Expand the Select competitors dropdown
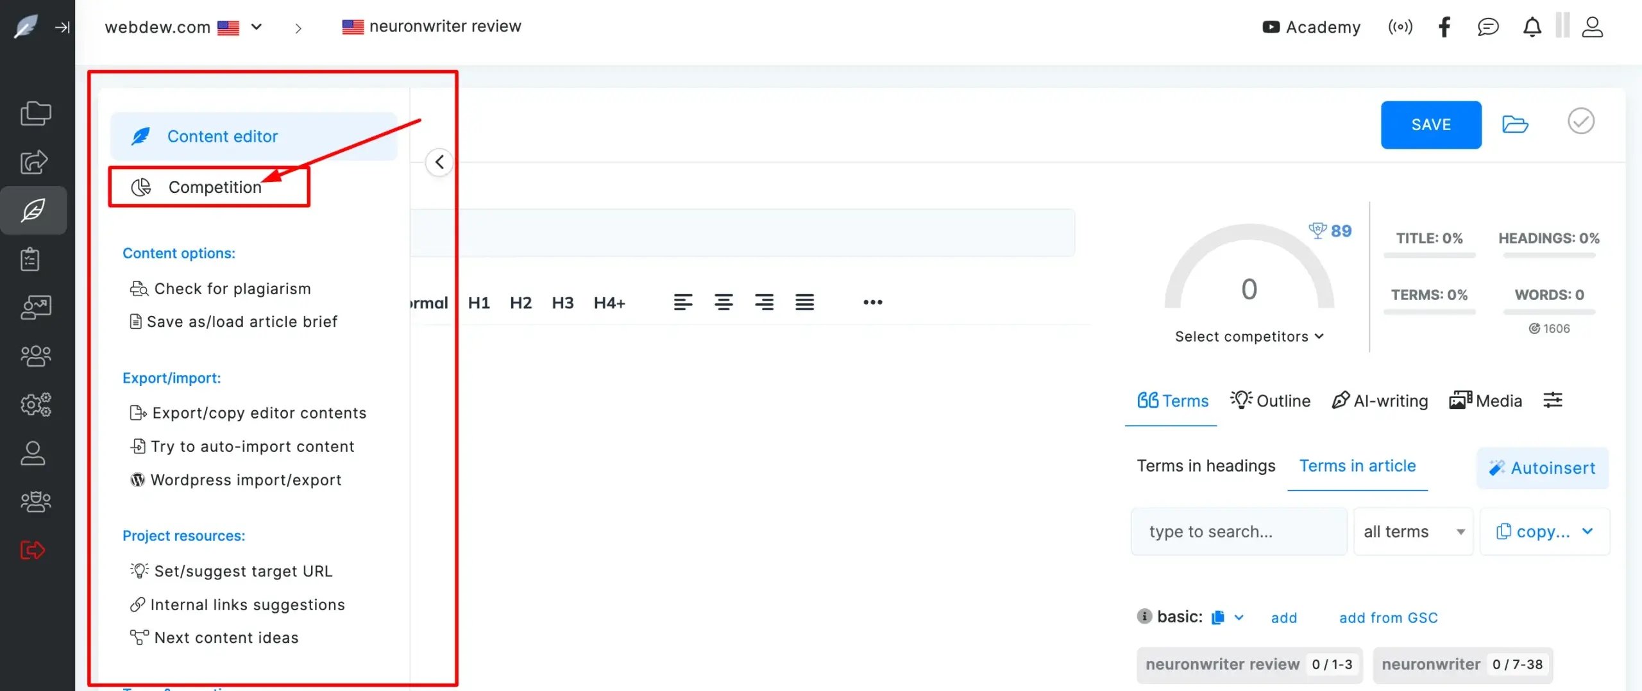This screenshot has height=691, width=1642. (x=1248, y=337)
